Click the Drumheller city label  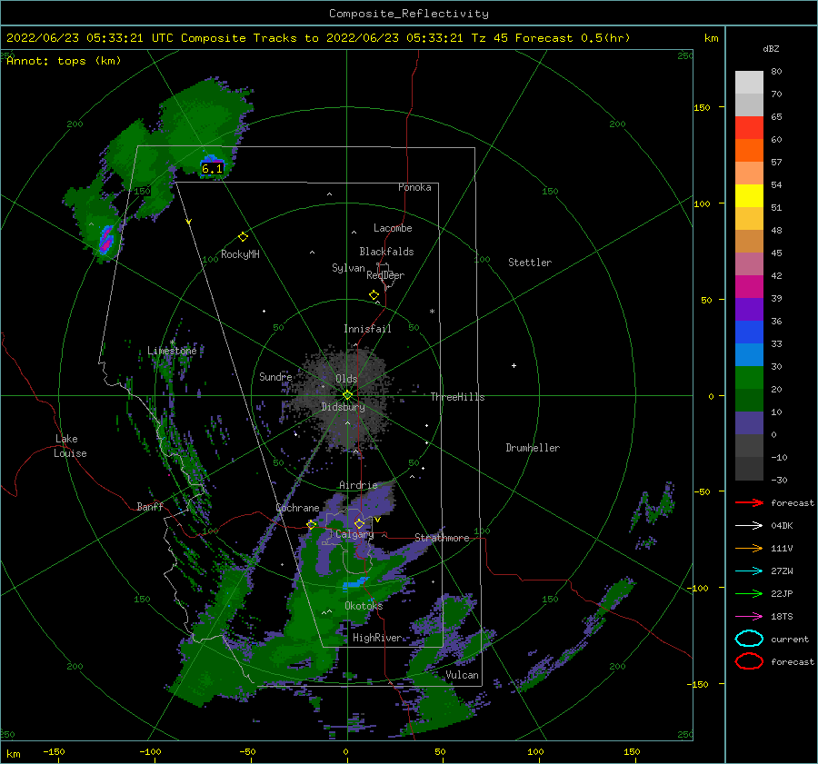533,448
